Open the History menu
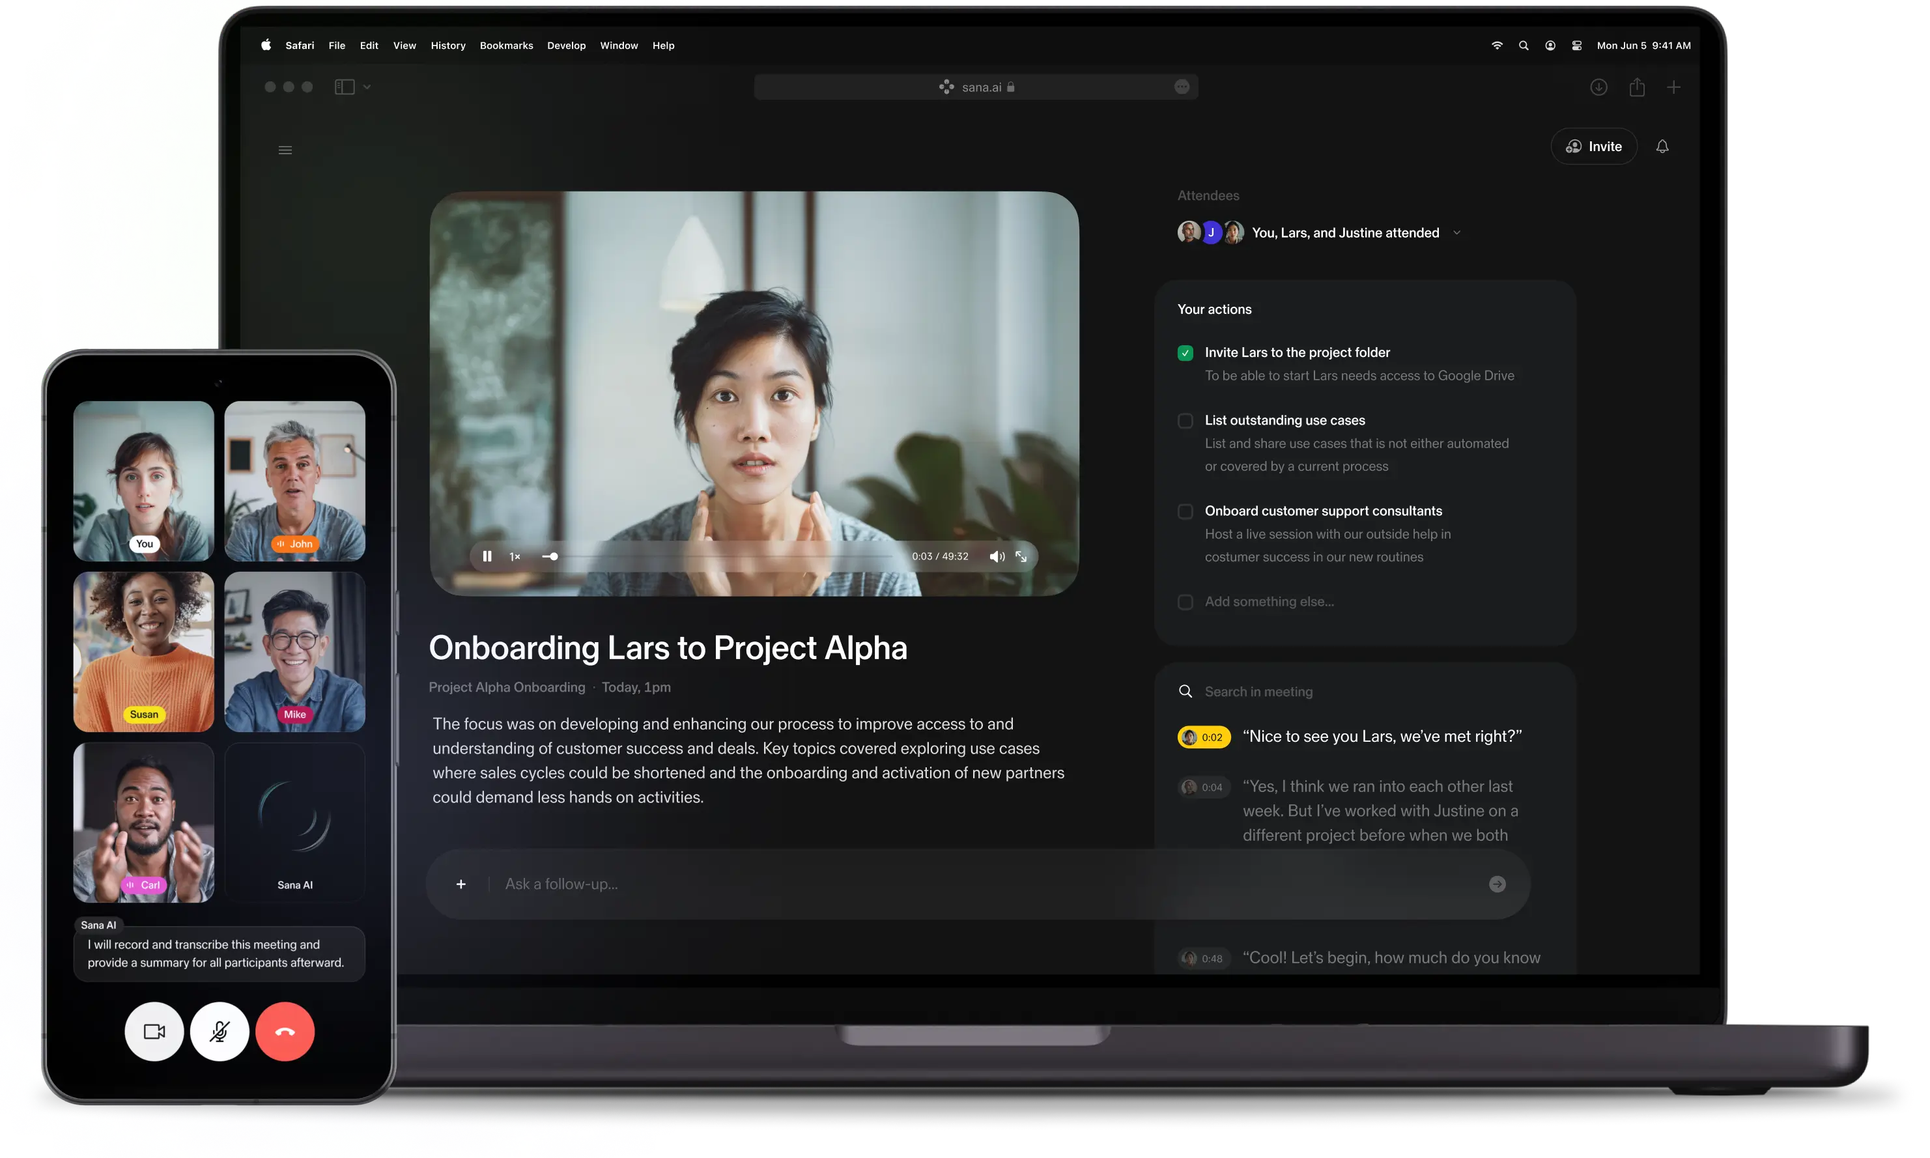Screen dimensions: 1930x1158 point(447,45)
